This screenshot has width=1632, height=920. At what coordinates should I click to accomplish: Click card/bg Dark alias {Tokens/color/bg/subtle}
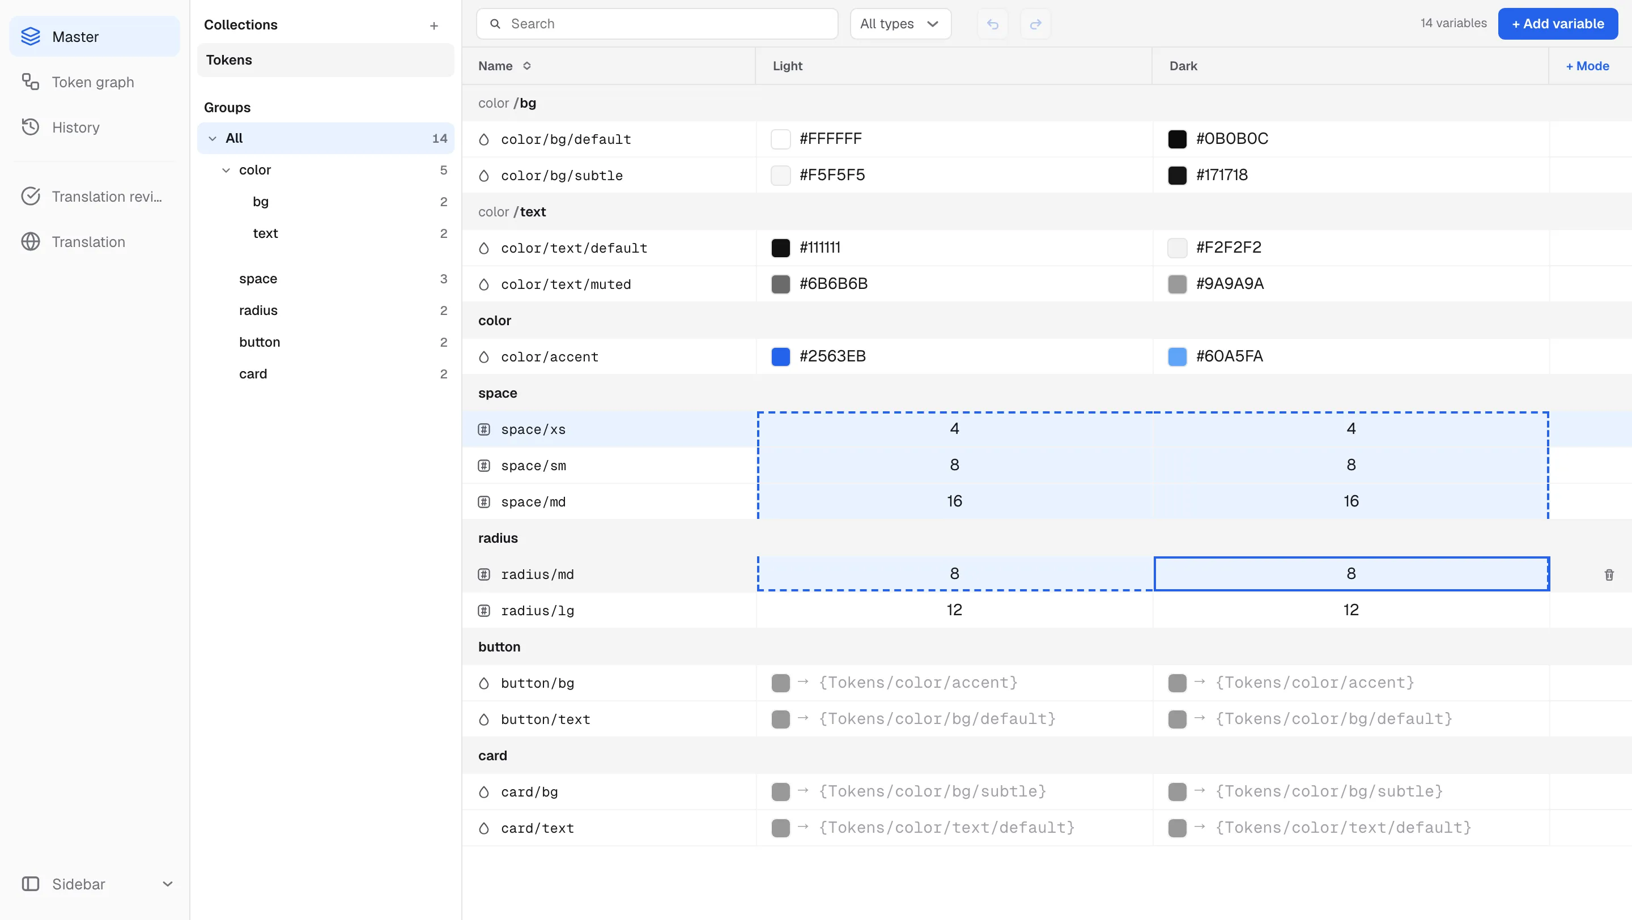1329,791
